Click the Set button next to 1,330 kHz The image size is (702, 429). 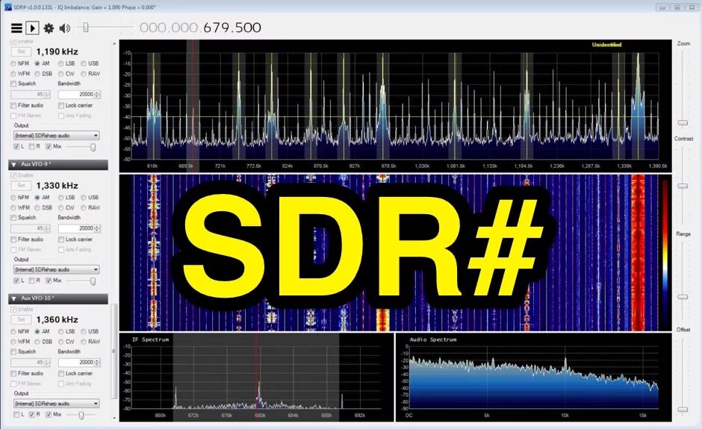click(x=21, y=186)
